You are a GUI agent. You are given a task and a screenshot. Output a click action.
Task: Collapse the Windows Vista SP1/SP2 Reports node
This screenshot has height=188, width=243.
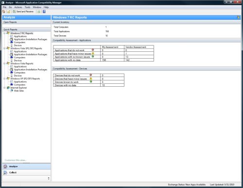[x=4, y=48]
